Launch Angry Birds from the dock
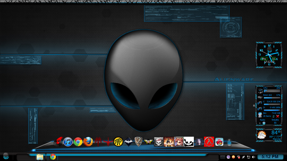Image resolution: width=287 pixels, height=161 pixels. (219, 142)
